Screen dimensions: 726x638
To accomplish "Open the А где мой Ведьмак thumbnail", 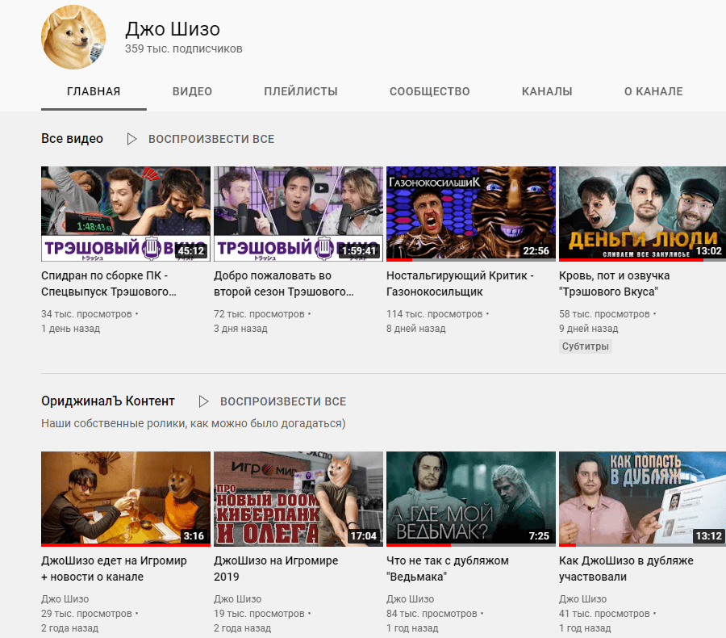I will pyautogui.click(x=471, y=498).
